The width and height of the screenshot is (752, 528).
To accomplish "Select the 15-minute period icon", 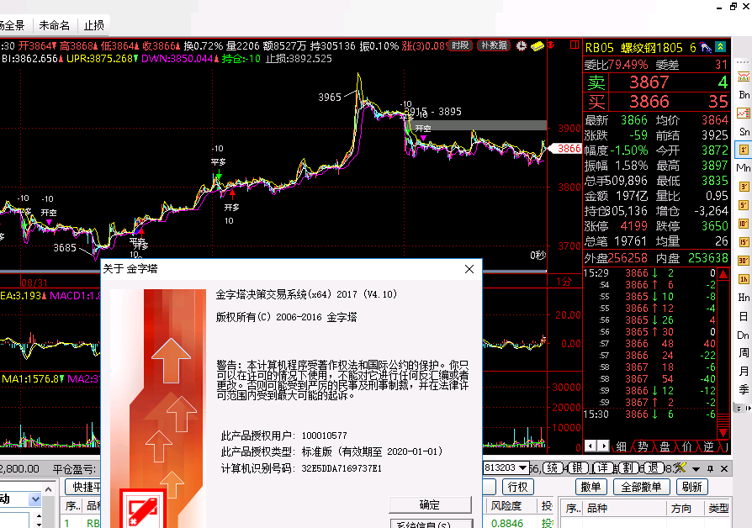I will pyautogui.click(x=744, y=242).
